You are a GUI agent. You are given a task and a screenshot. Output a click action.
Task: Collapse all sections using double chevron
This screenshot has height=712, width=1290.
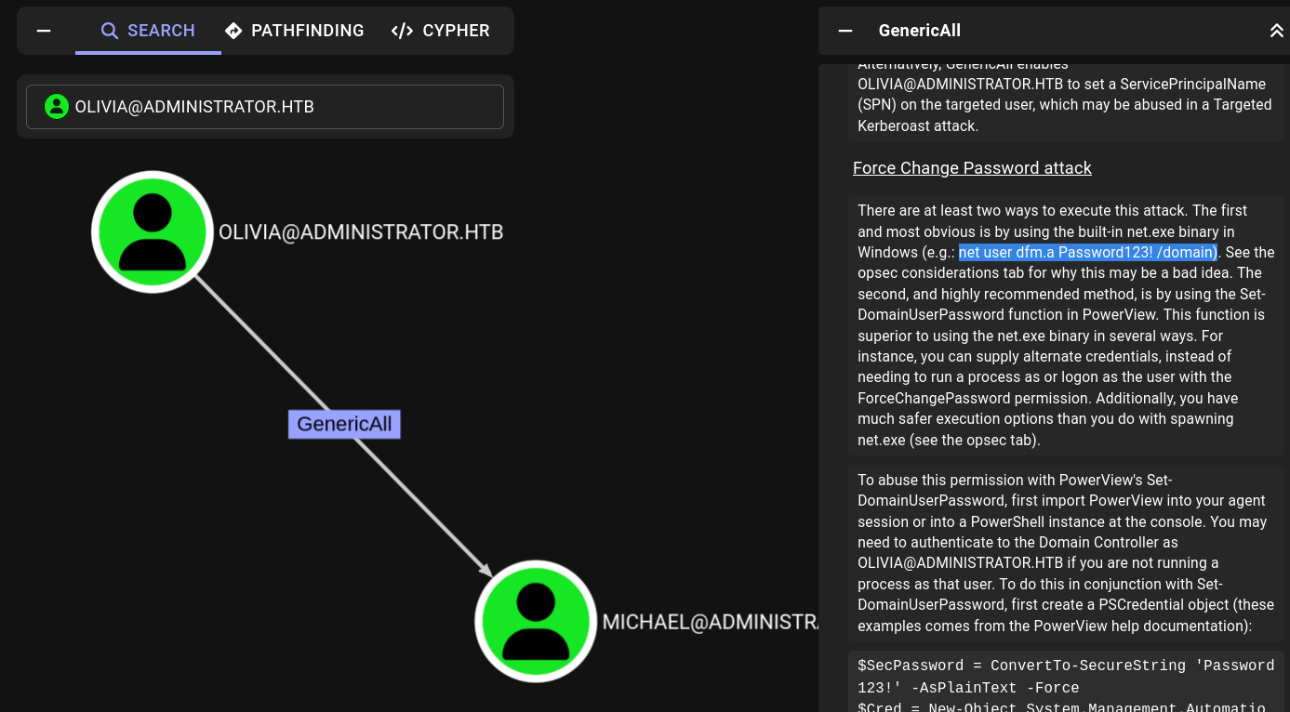click(1276, 31)
